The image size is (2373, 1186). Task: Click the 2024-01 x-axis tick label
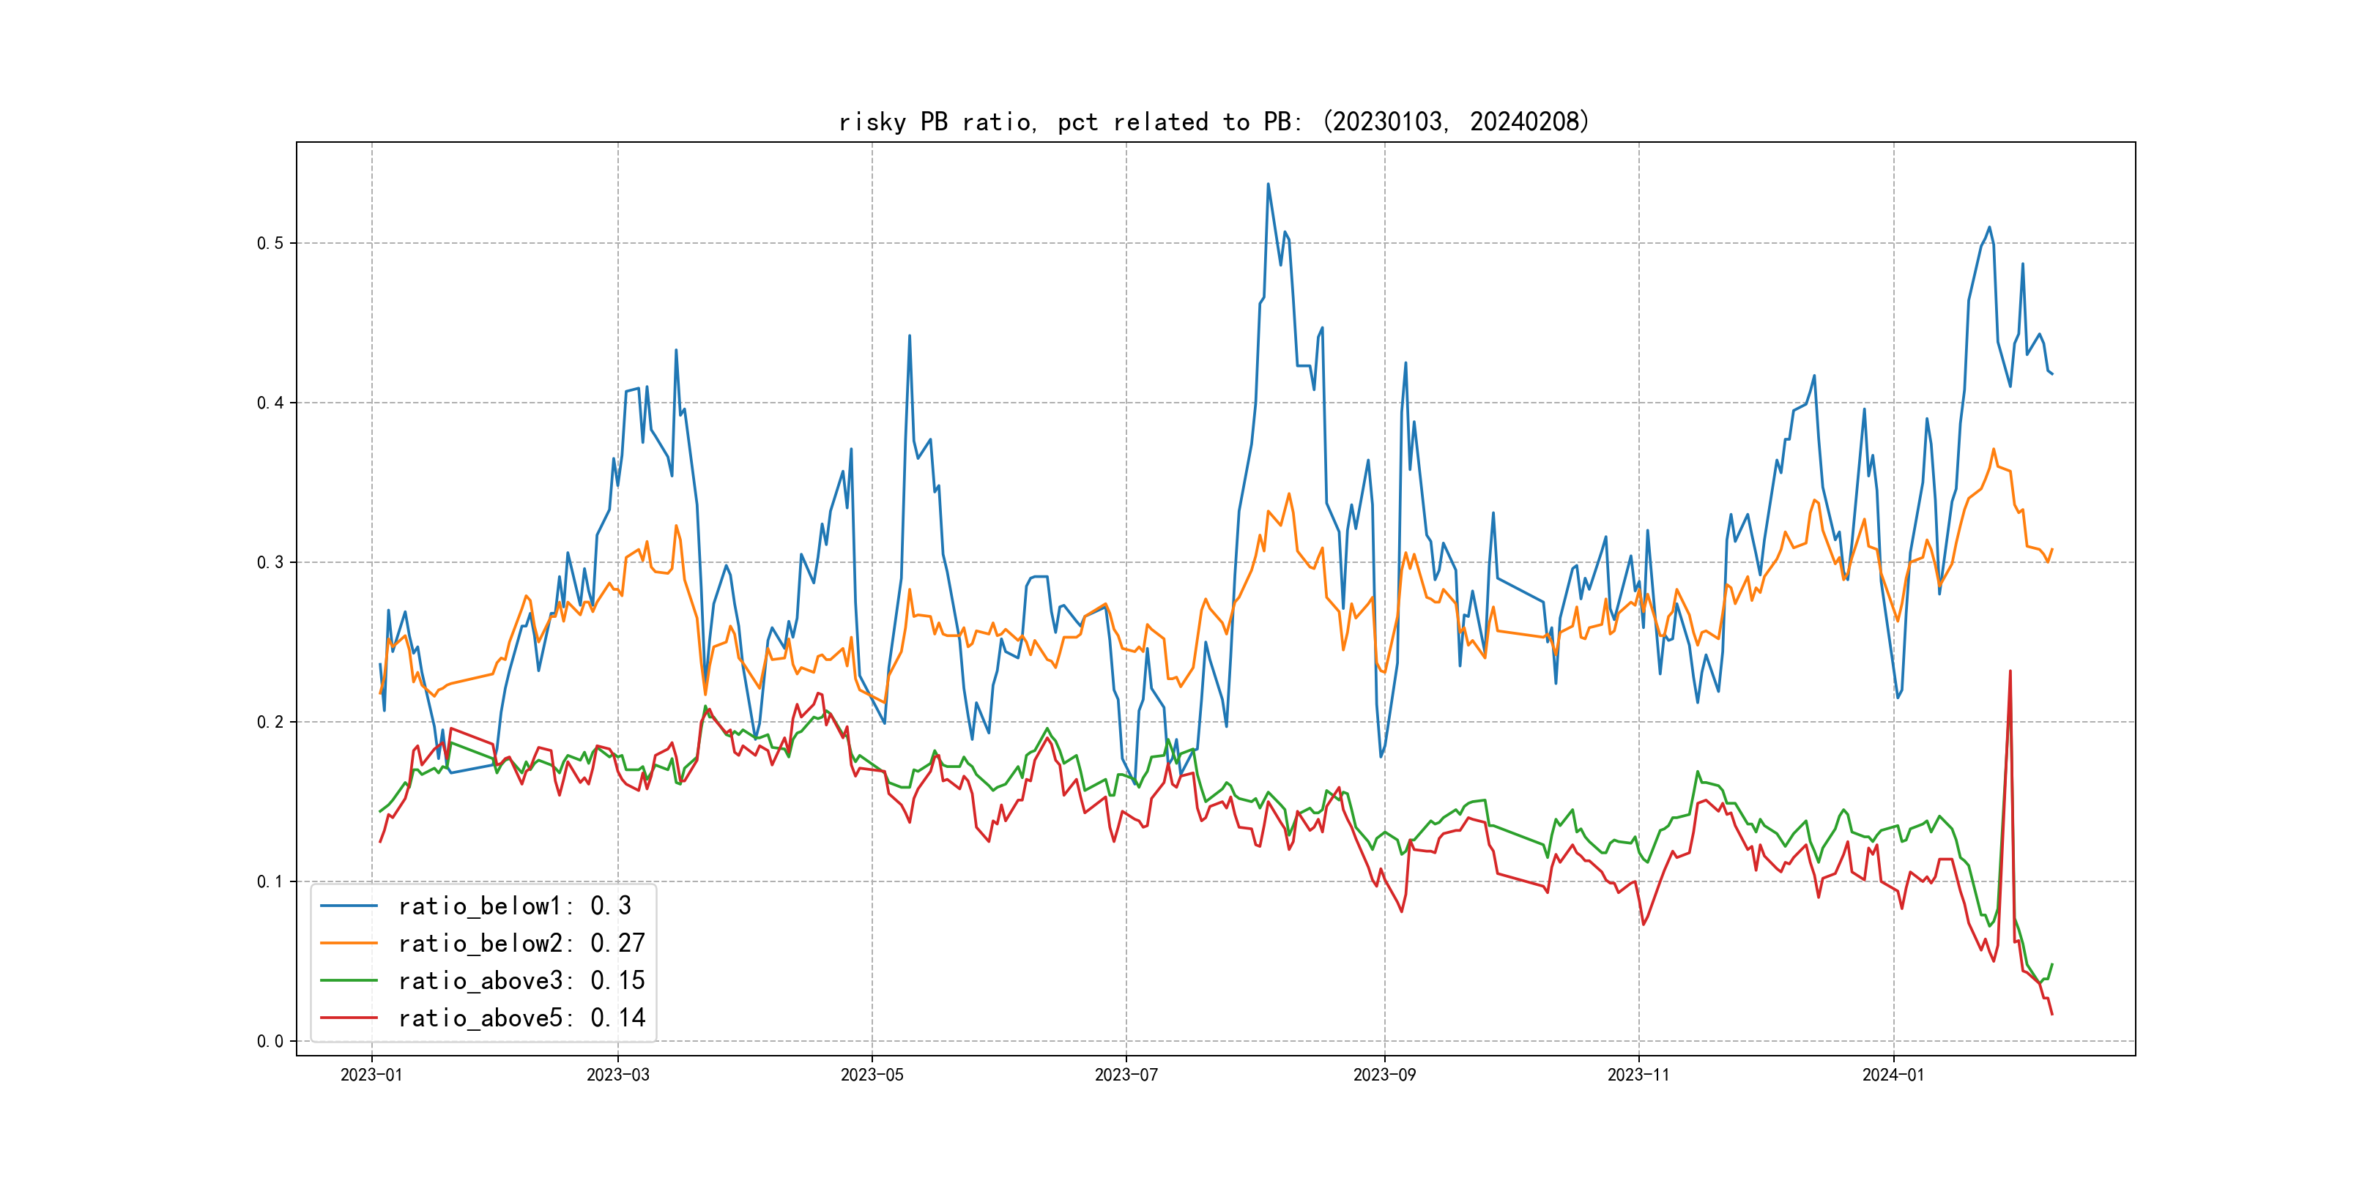click(x=1893, y=1075)
